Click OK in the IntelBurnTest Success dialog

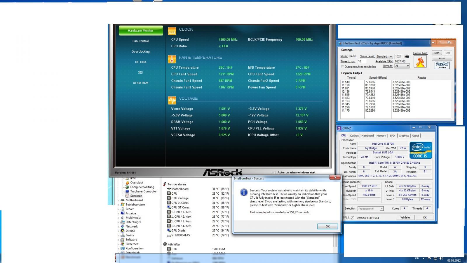pos(327,226)
